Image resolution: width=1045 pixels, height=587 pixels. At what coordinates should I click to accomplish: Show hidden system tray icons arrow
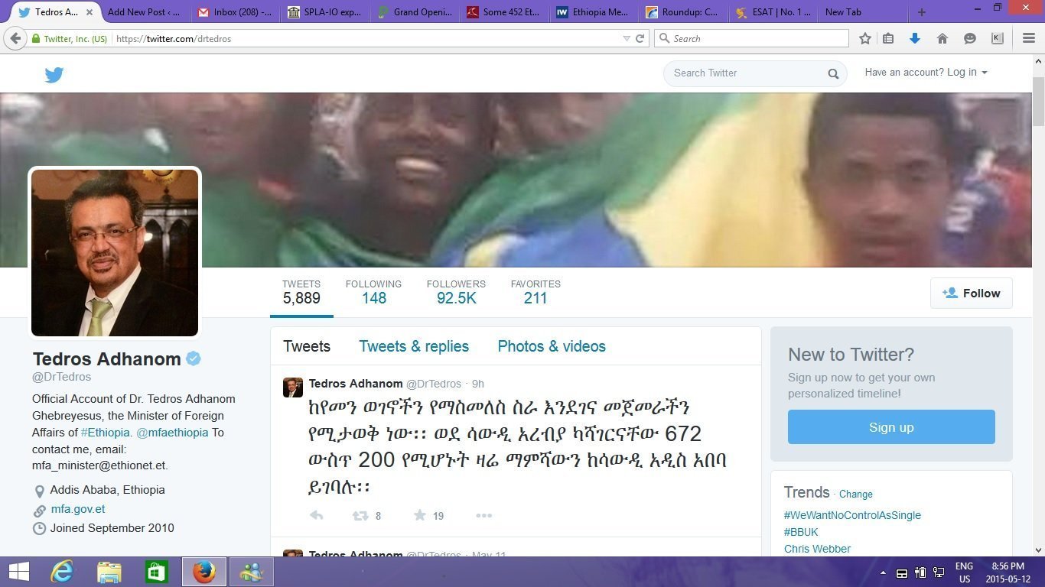(883, 572)
